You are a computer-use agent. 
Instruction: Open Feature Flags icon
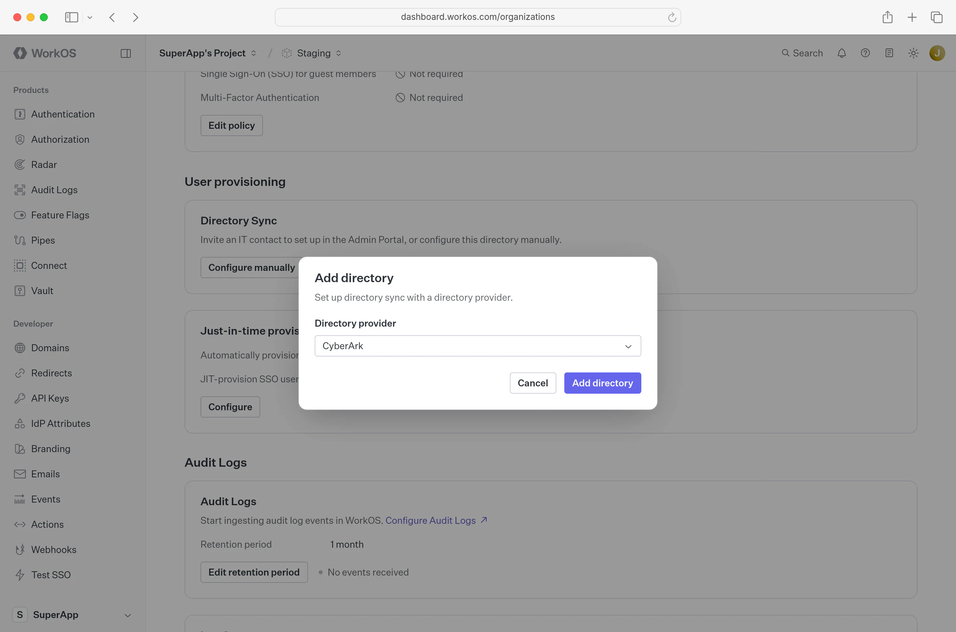point(20,215)
